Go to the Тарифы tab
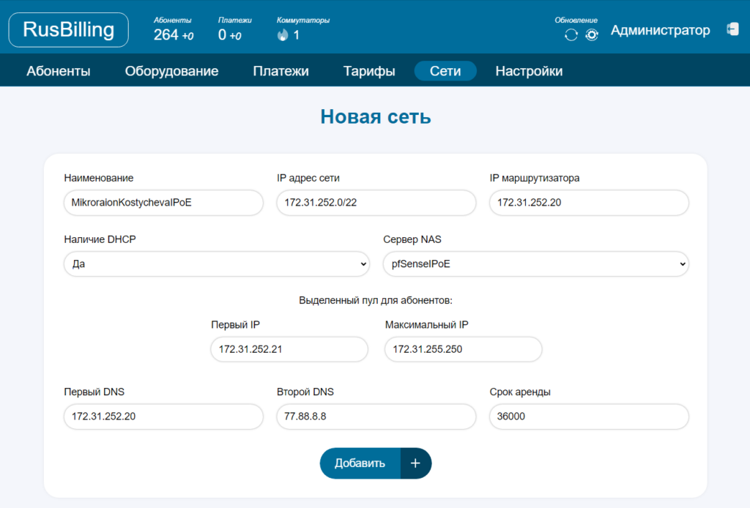 [x=368, y=70]
